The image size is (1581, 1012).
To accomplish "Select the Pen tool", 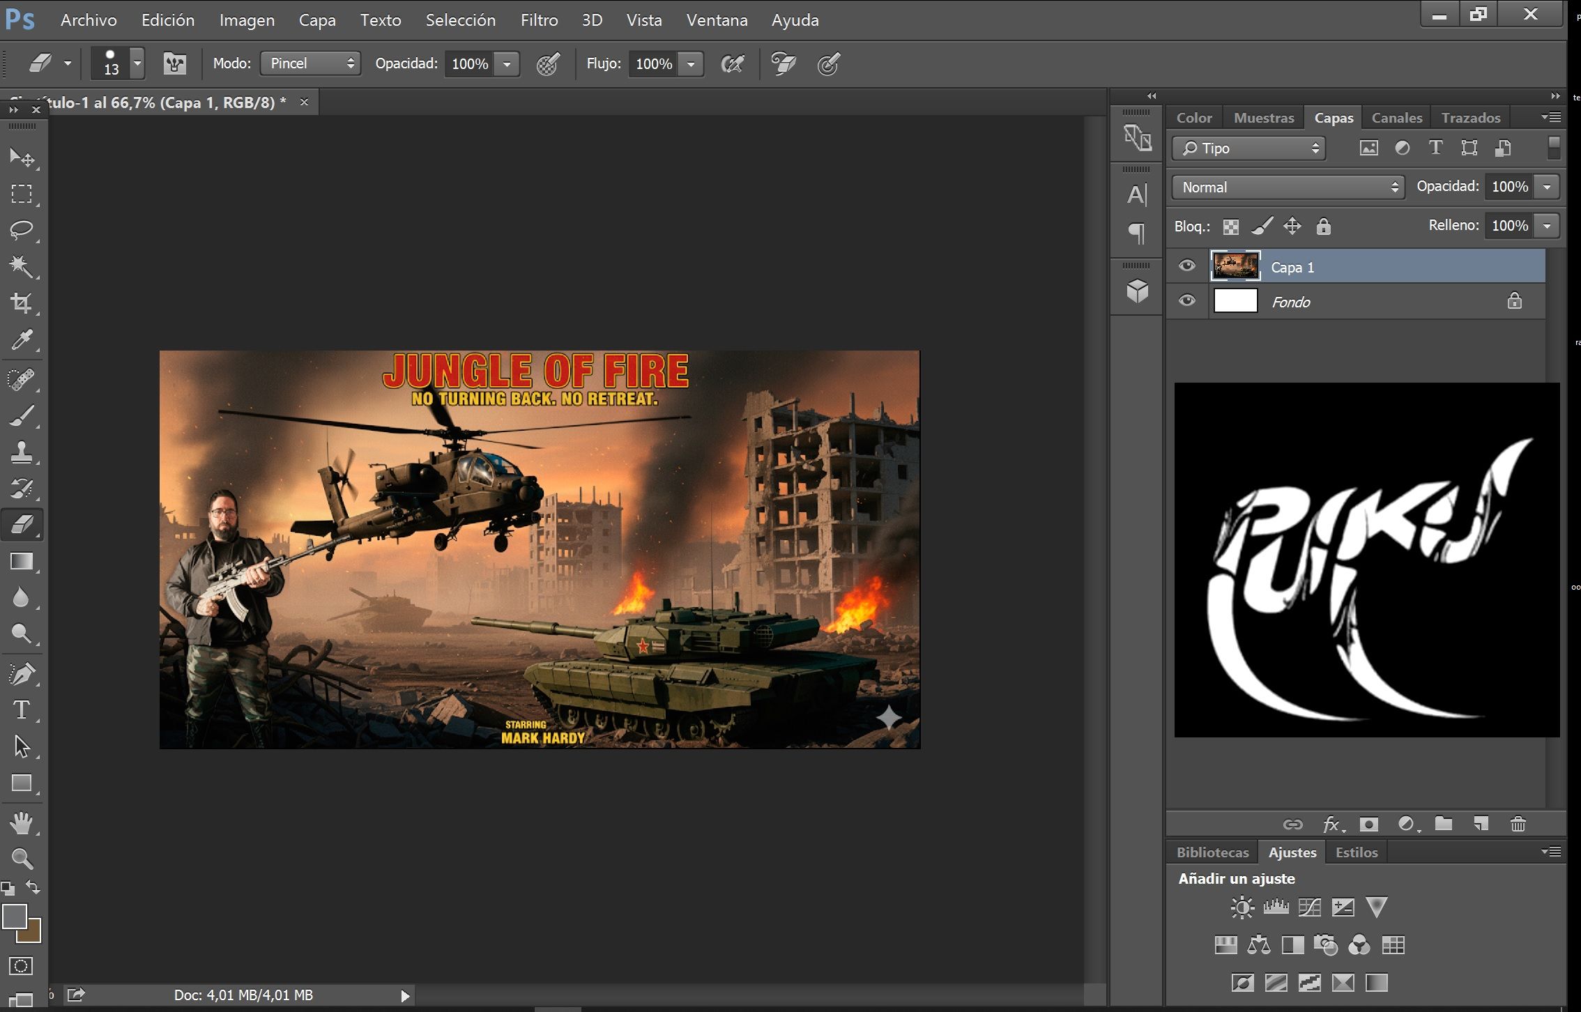I will [21, 673].
